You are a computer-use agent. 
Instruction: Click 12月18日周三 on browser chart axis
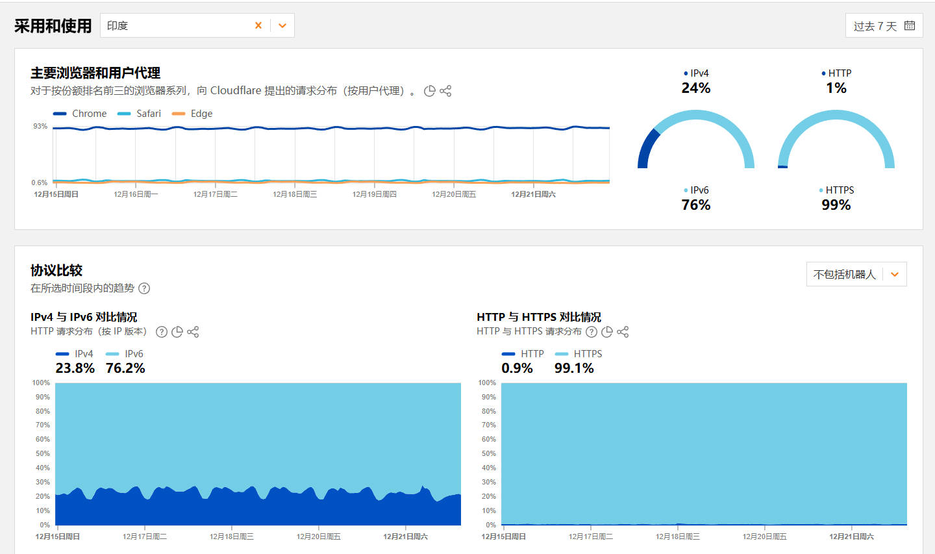[x=295, y=194]
